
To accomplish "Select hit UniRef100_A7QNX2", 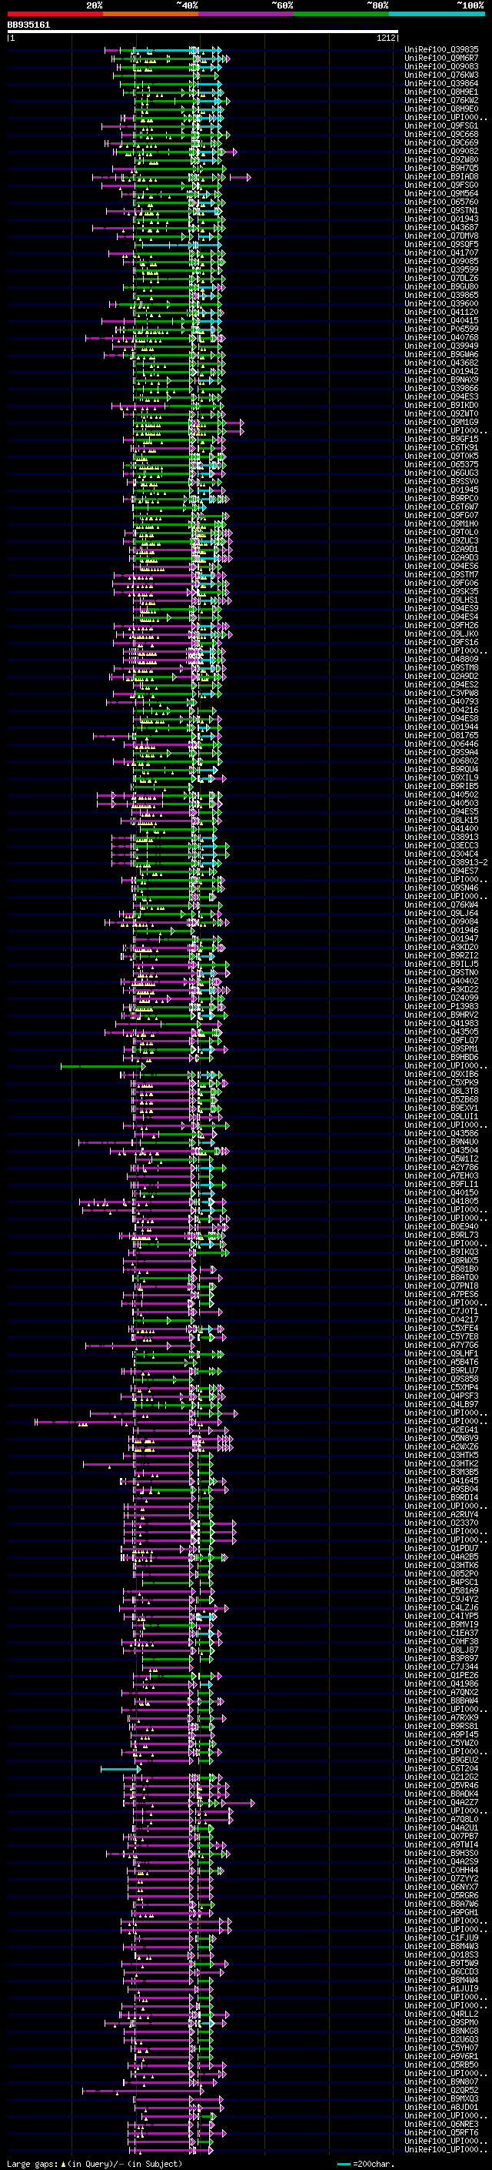I will 441,1693.
